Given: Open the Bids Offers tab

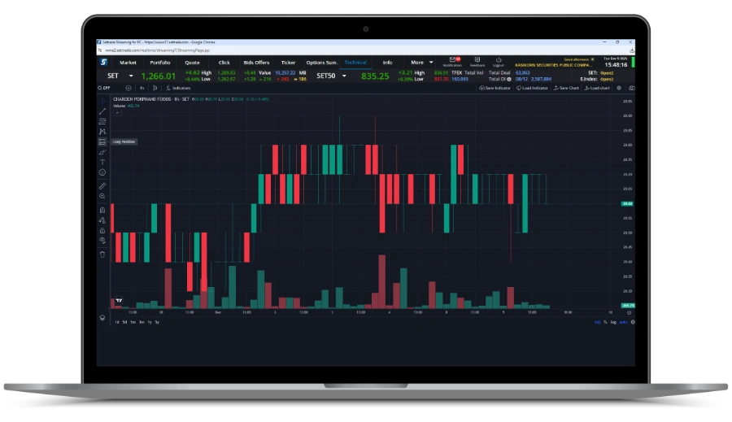Looking at the screenshot, I should 256,63.
